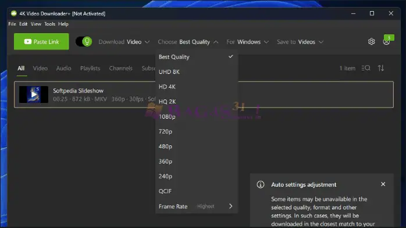This screenshot has height=228, width=406.
Task: Choose HQ 2K quality
Action: click(x=196, y=101)
